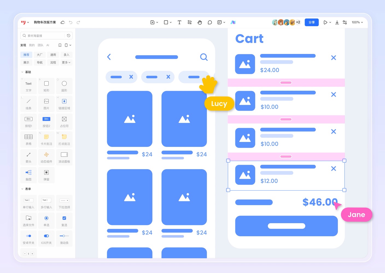Pick the 链接区域 link area component
The image size is (385, 273).
[64, 104]
